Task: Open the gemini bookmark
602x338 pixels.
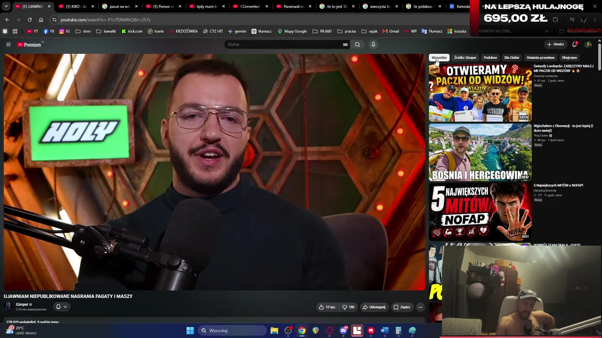Action: (237, 31)
